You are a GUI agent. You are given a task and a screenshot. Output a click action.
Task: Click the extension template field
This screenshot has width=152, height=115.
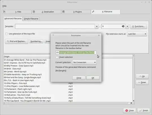point(111,26)
